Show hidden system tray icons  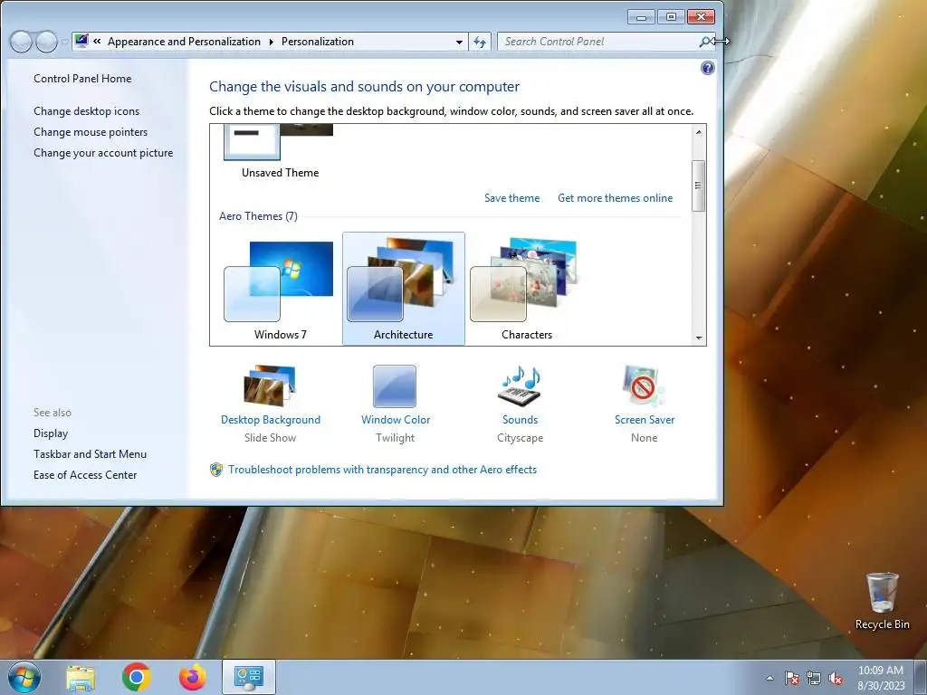pyautogui.click(x=769, y=678)
